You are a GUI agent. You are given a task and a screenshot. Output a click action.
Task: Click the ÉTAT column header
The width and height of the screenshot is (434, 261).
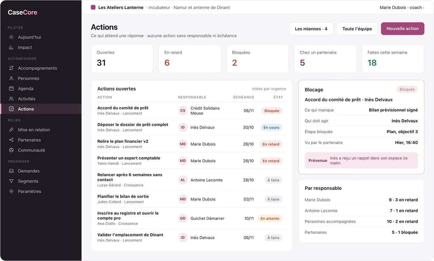click(278, 97)
